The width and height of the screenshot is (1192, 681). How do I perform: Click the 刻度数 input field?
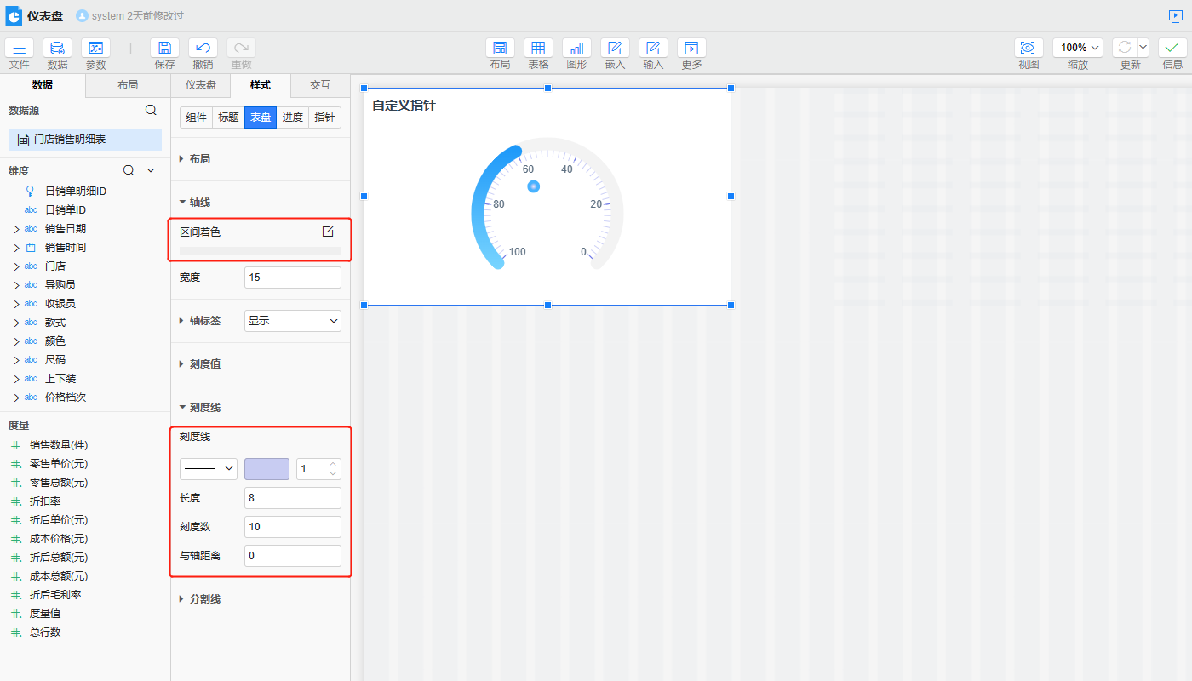point(292,527)
